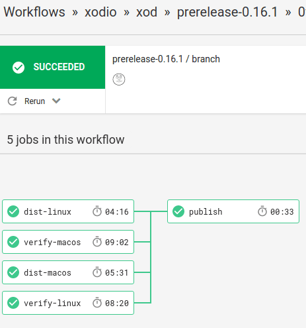Viewport: 306px width, 328px height.
Task: Click the dist-linux job success checkmark icon
Action: click(x=13, y=211)
